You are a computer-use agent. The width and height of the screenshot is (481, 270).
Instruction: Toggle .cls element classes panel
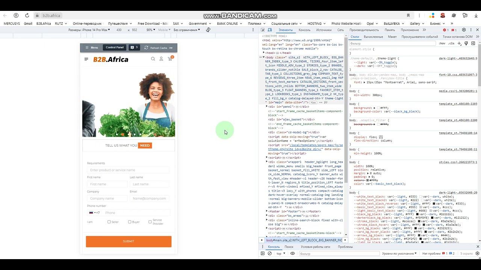[x=451, y=43]
